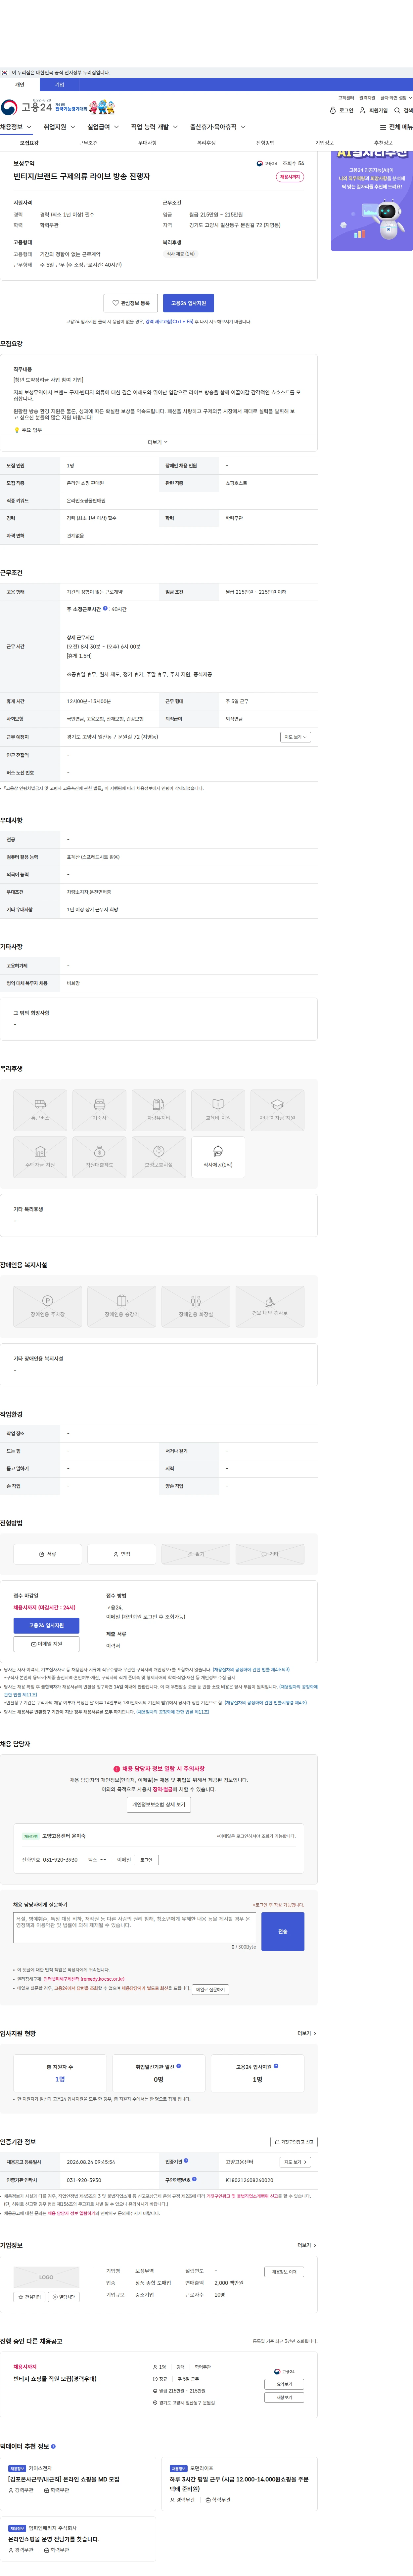Open the search magnifier icon in the header
The width and height of the screenshot is (413, 2576).
[397, 111]
